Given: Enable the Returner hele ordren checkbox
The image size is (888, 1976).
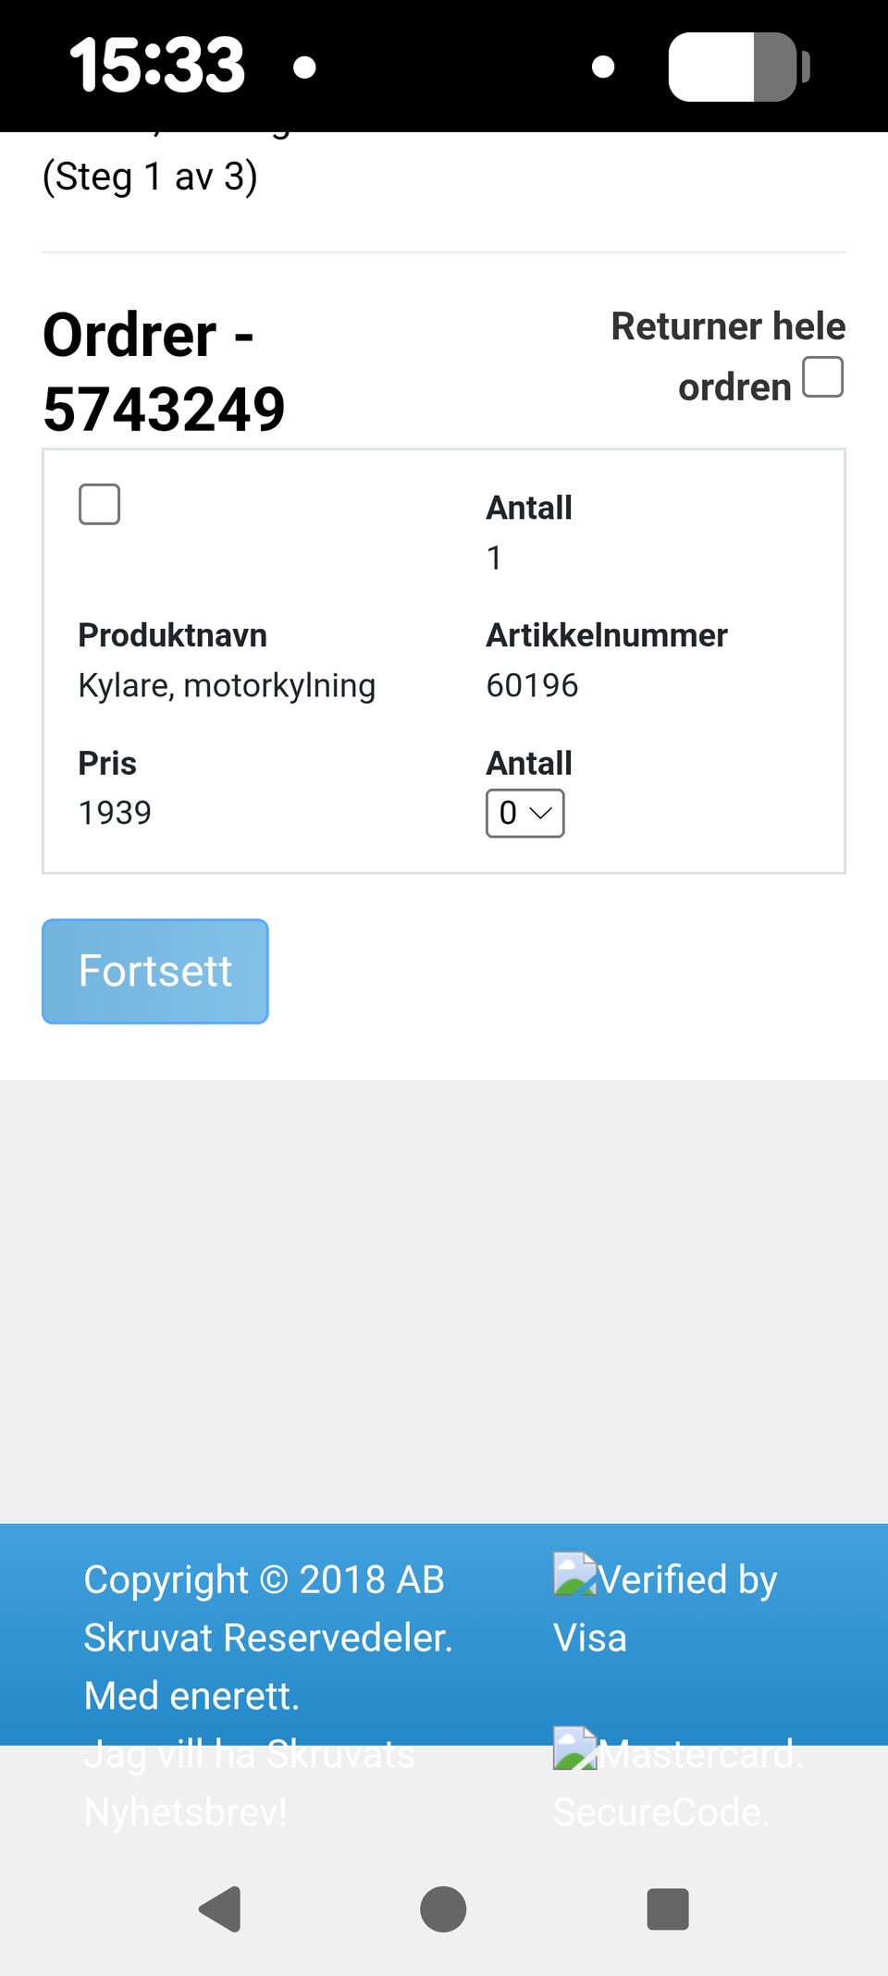Looking at the screenshot, I should point(822,377).
